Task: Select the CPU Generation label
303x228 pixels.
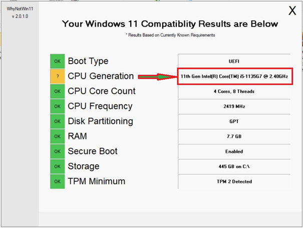Action: [x=101, y=76]
